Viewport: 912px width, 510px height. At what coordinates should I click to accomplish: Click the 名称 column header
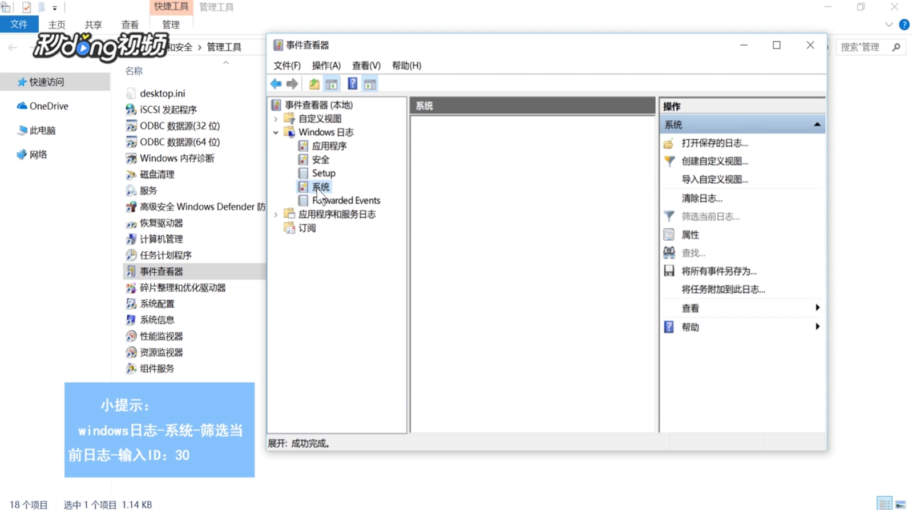tap(134, 71)
